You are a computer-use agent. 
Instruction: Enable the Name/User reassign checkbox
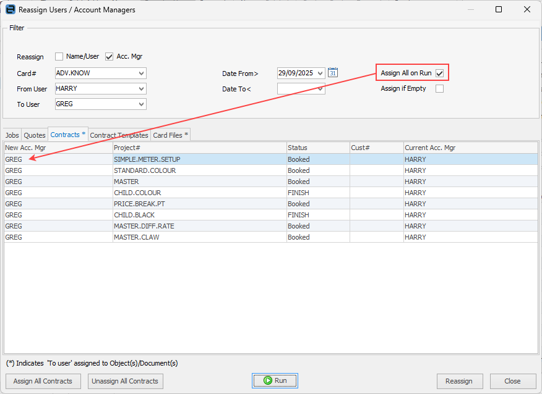59,57
